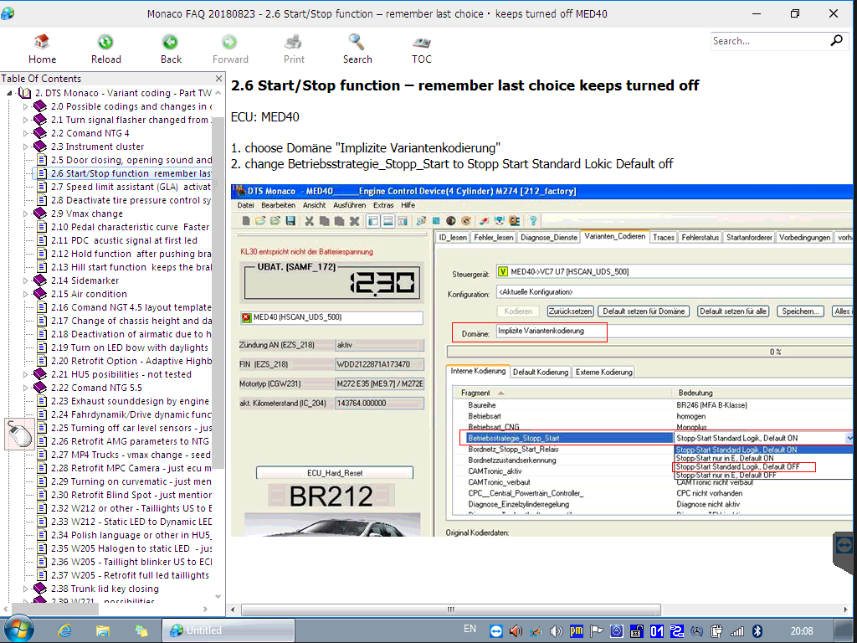Toggle the TOC panel from toolbar
Viewport: 857px width, 643px height.
point(422,49)
